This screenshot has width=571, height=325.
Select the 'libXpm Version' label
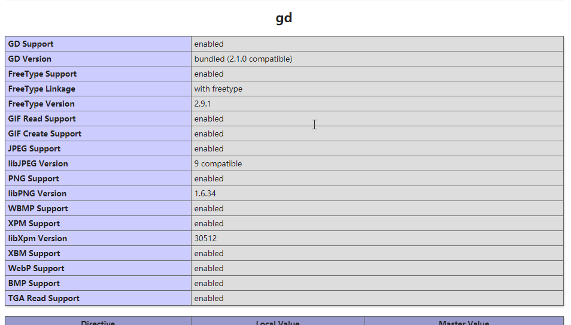38,238
